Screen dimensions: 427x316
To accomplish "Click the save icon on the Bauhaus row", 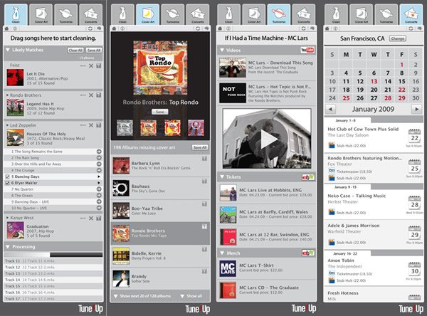I will click(204, 181).
